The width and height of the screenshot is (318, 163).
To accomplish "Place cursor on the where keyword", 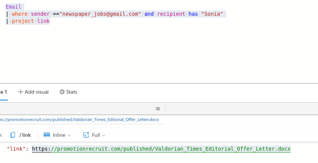I will coord(19,14).
